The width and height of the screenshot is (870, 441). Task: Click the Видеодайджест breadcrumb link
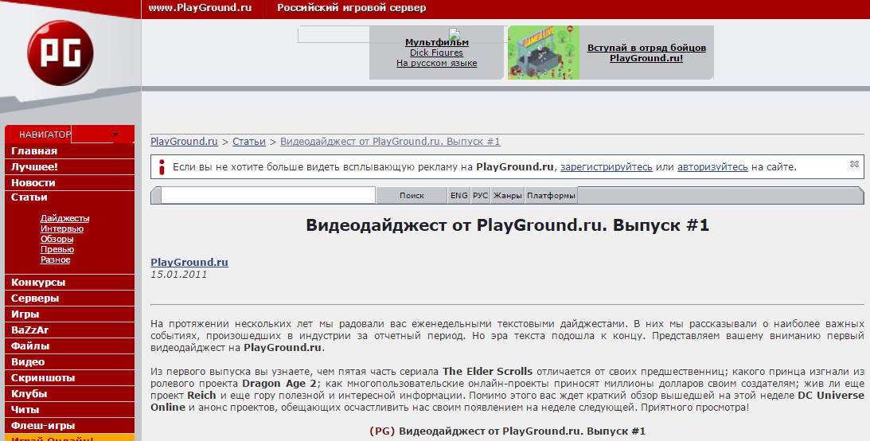point(390,142)
